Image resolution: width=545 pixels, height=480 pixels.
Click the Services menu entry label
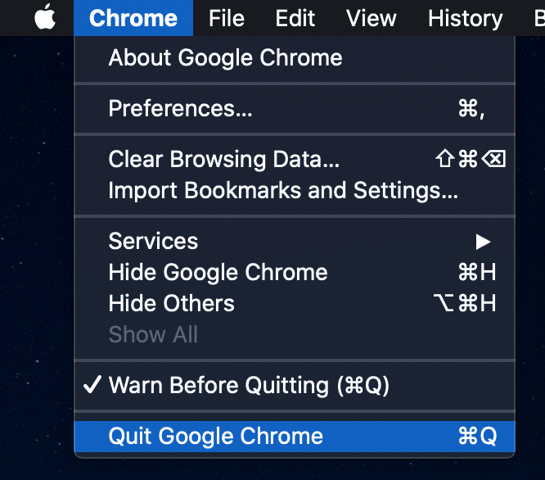[153, 241]
